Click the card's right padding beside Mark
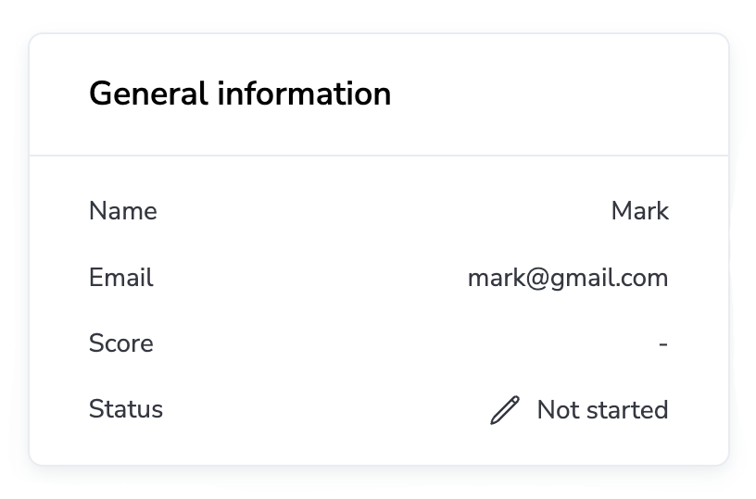The image size is (756, 499). (699, 211)
